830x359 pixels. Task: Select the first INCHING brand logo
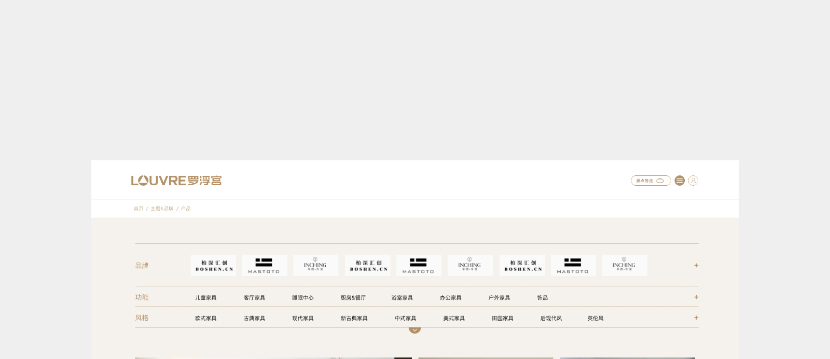pos(315,265)
